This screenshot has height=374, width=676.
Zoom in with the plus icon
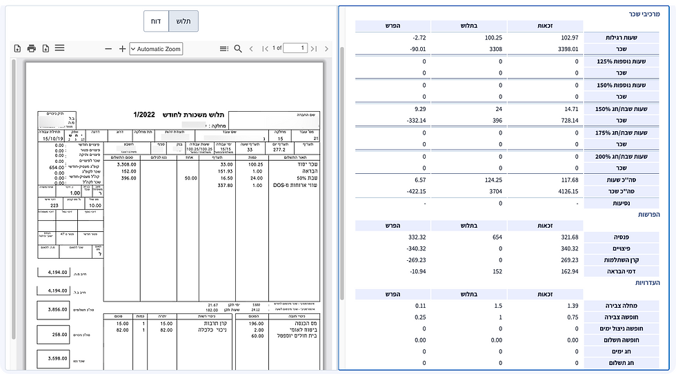123,49
